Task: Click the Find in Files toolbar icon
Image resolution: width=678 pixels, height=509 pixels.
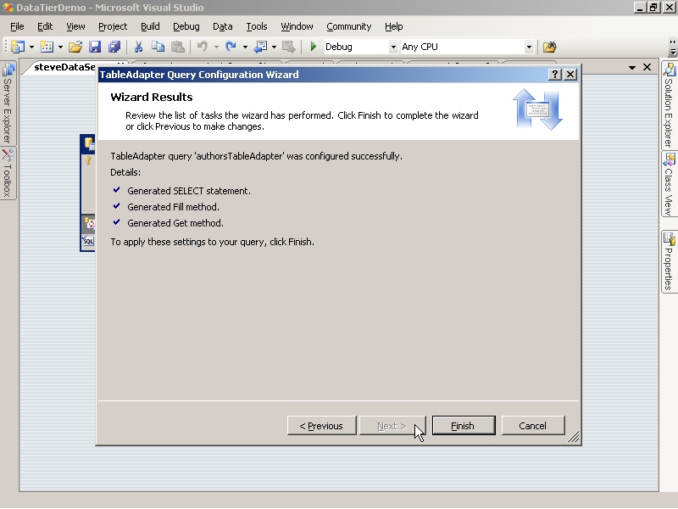Action: tap(549, 47)
